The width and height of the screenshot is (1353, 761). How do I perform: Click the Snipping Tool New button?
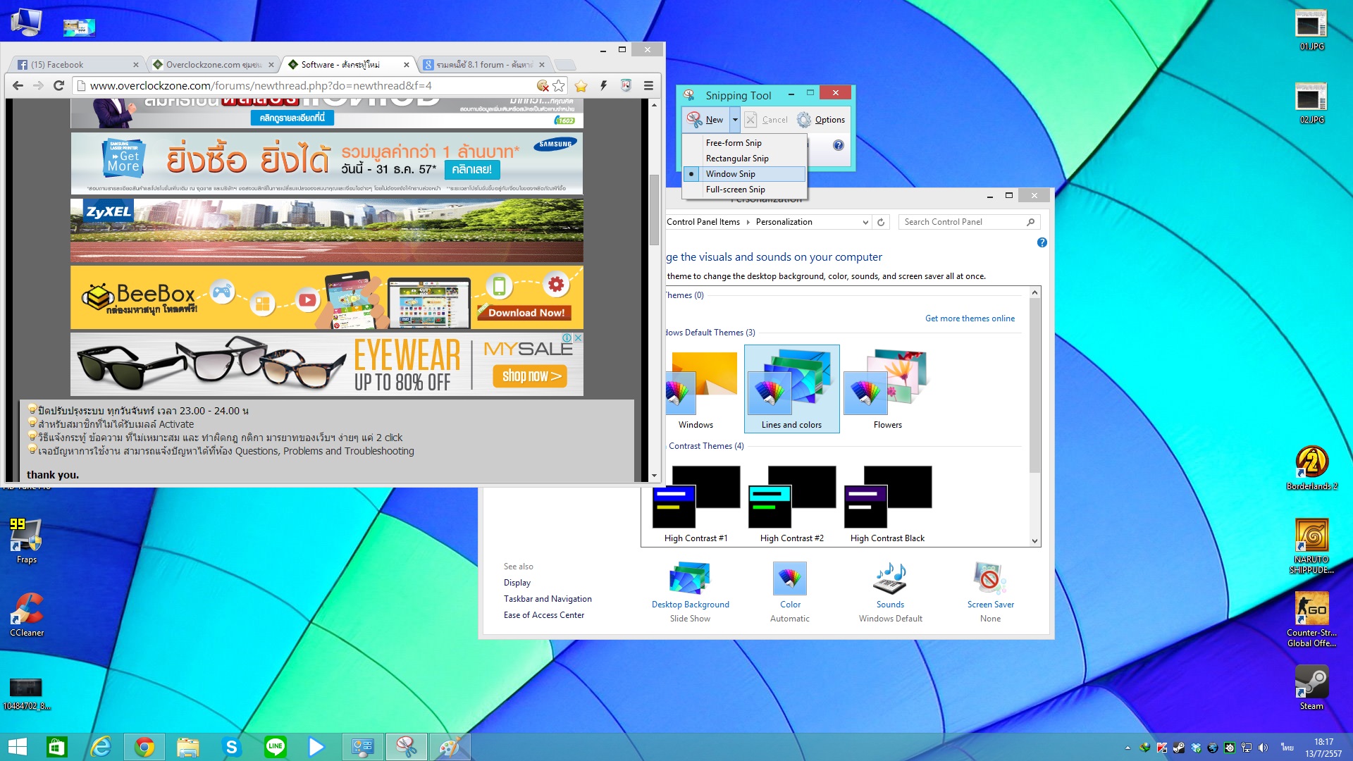(705, 120)
